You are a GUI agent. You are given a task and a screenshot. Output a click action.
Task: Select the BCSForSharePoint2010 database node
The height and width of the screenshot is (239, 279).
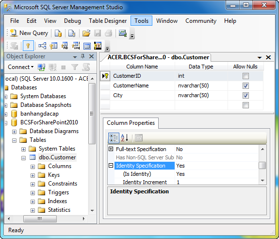tap(49, 122)
